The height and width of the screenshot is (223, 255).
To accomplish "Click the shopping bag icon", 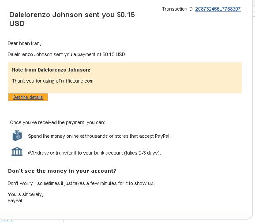I will [17, 136].
